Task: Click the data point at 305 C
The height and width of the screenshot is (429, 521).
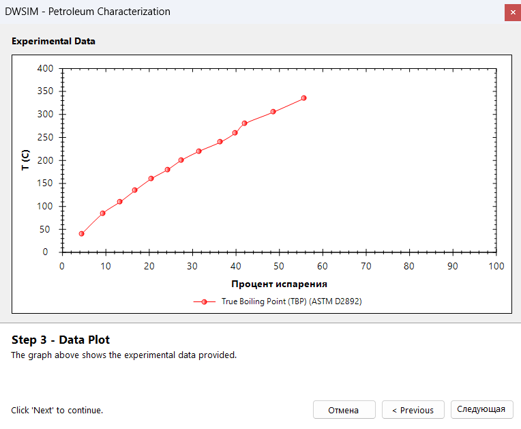Action: click(x=273, y=112)
